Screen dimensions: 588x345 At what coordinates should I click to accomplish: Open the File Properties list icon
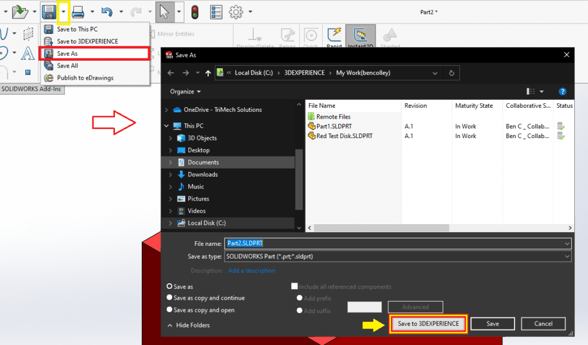point(216,12)
